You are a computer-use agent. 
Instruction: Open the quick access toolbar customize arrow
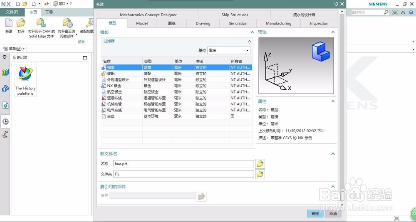[71, 4]
